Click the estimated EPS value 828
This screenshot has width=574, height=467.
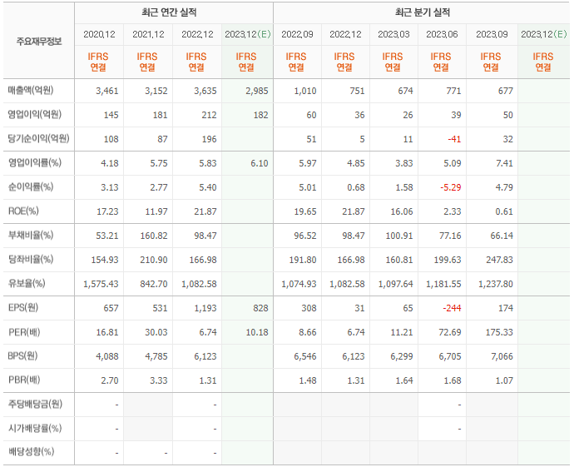coord(260,308)
